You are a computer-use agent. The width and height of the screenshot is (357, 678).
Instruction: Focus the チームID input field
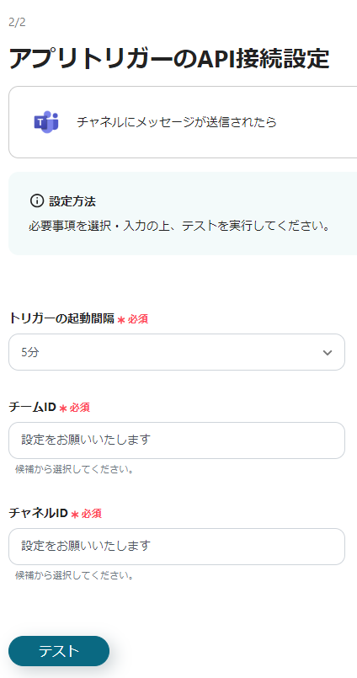tap(177, 440)
